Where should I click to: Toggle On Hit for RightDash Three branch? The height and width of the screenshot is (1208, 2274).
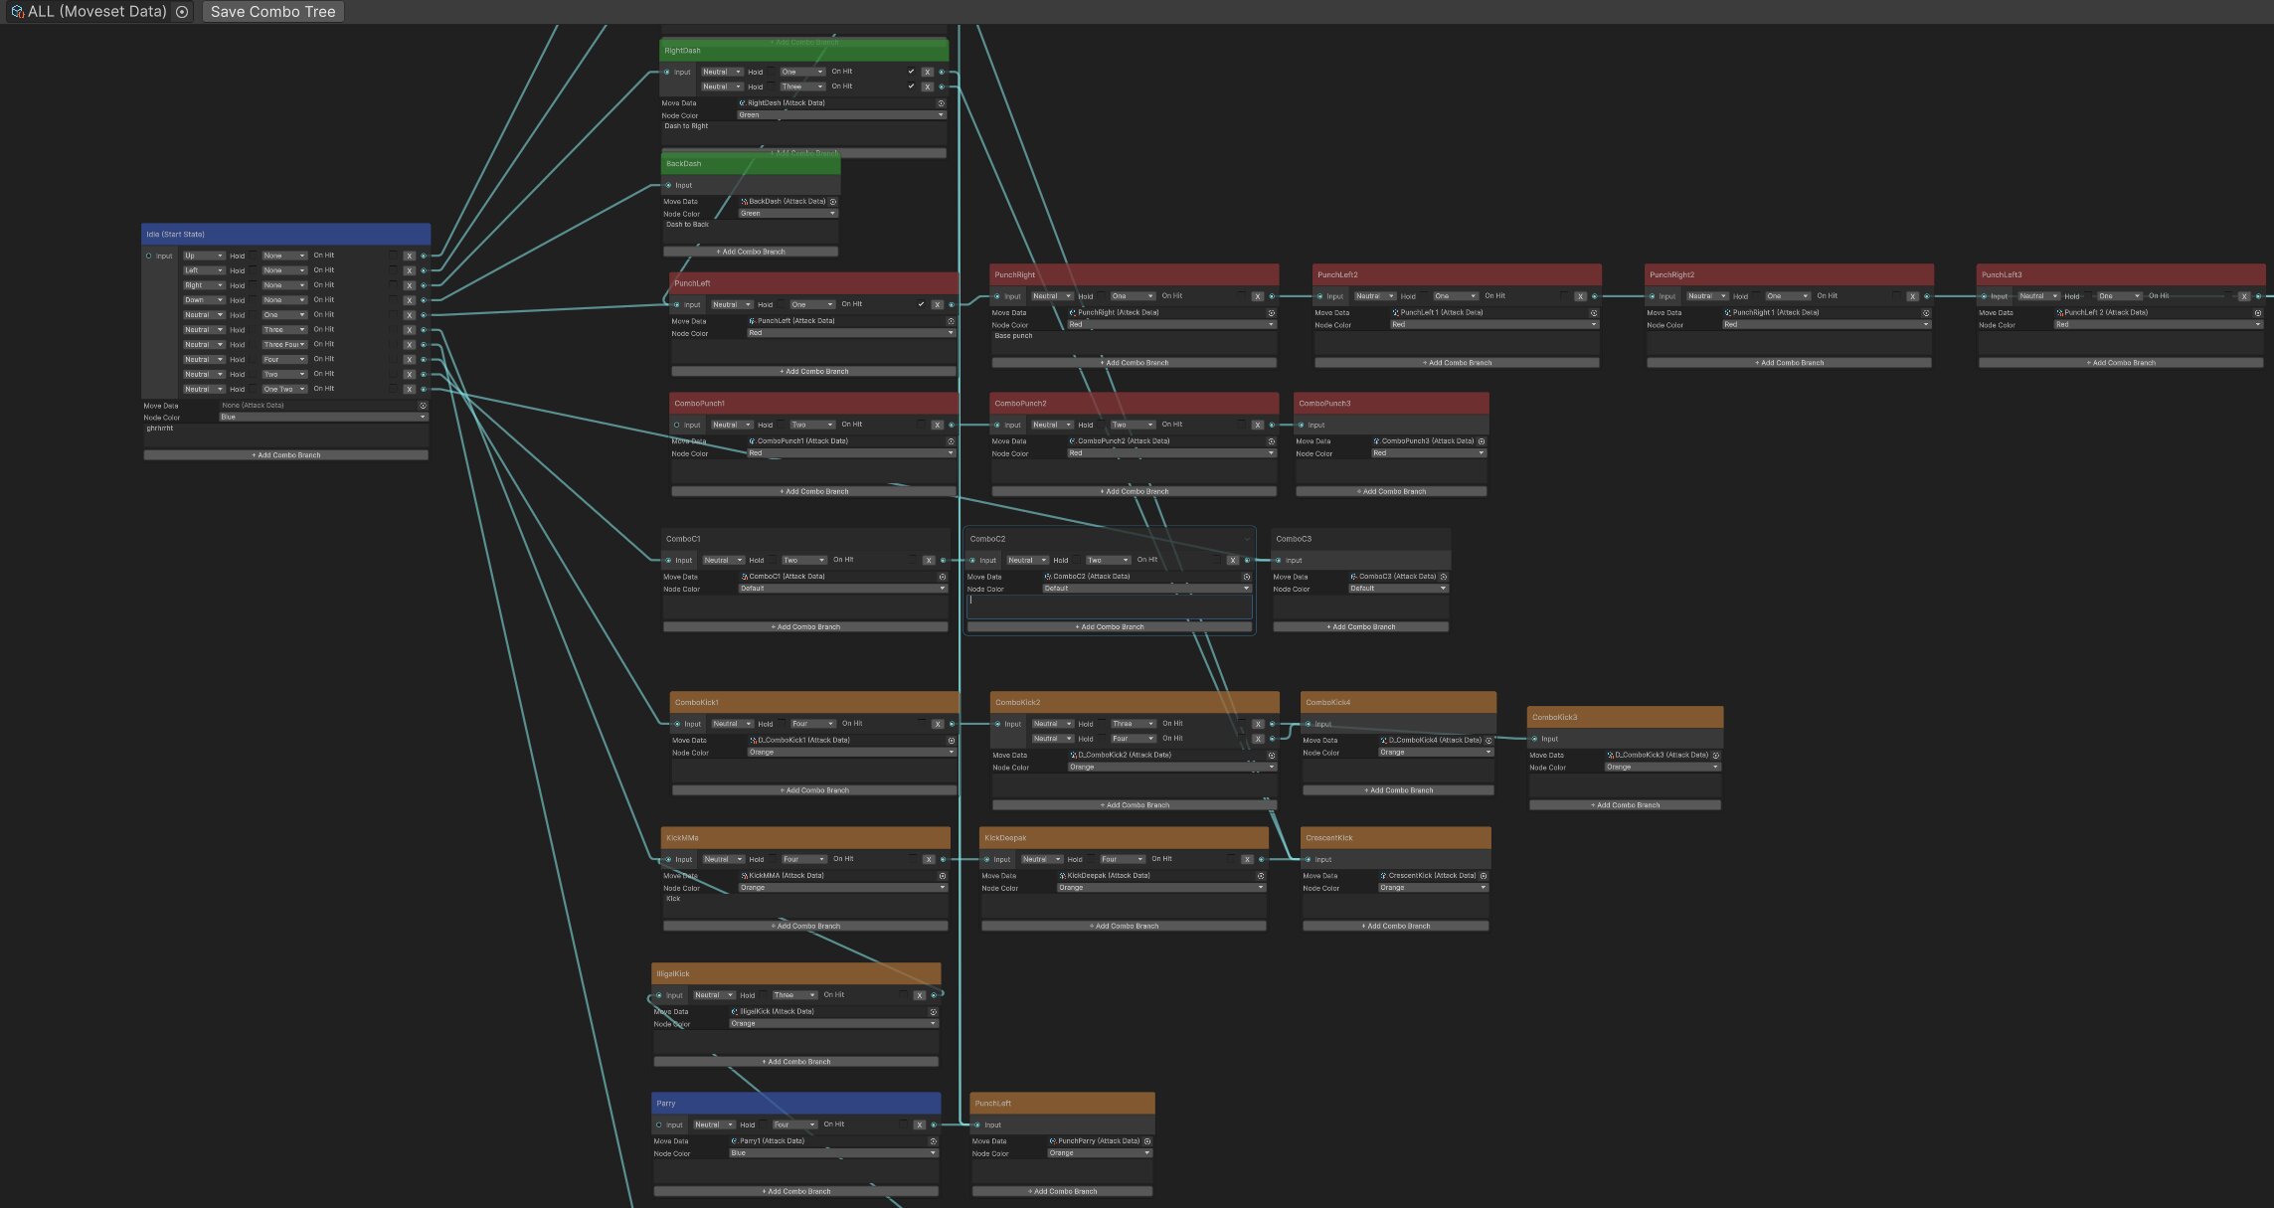911,86
